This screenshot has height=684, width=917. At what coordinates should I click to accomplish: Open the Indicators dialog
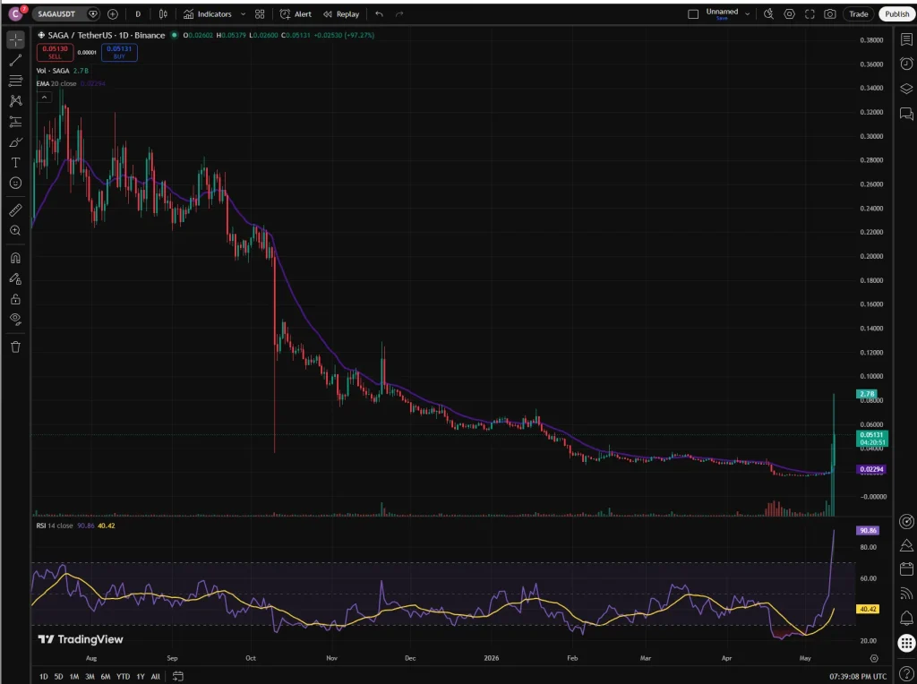click(x=208, y=14)
